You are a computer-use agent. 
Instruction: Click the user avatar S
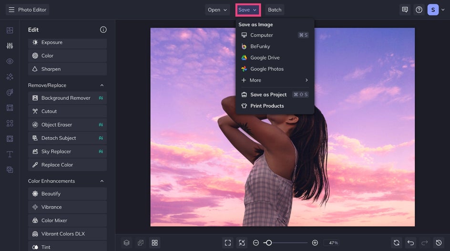tap(433, 10)
